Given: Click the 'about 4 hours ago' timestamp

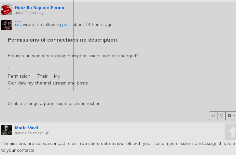Looking at the screenshot, I should pos(29,133).
